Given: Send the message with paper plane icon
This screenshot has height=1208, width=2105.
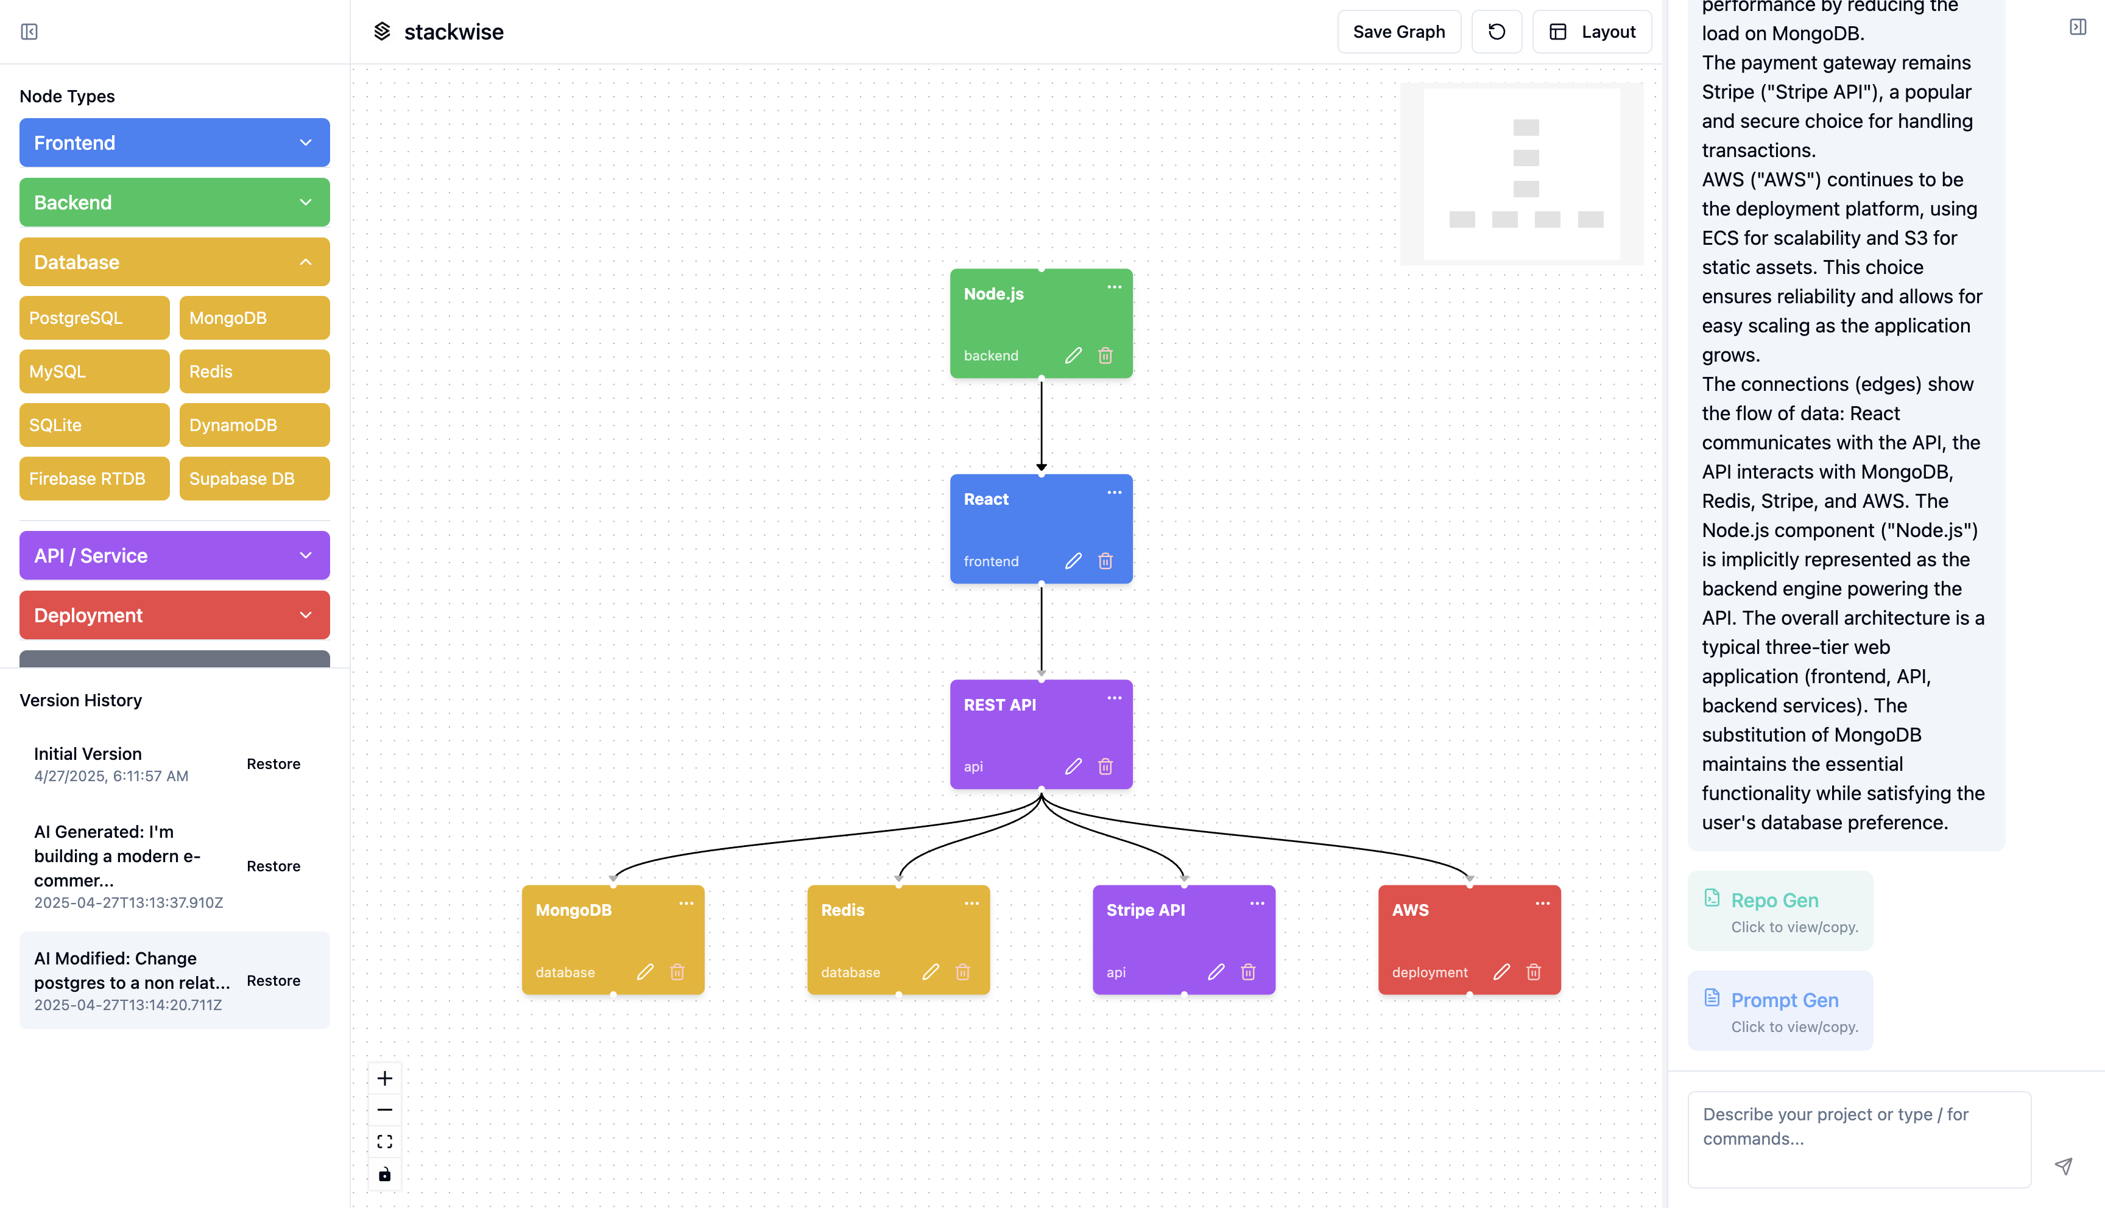Looking at the screenshot, I should point(2064,1166).
